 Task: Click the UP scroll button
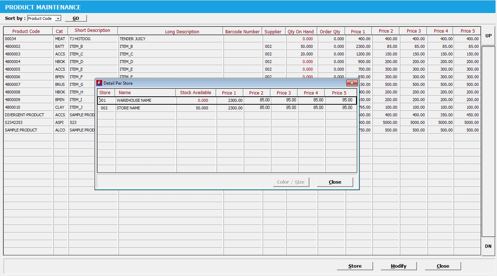pyautogui.click(x=488, y=36)
